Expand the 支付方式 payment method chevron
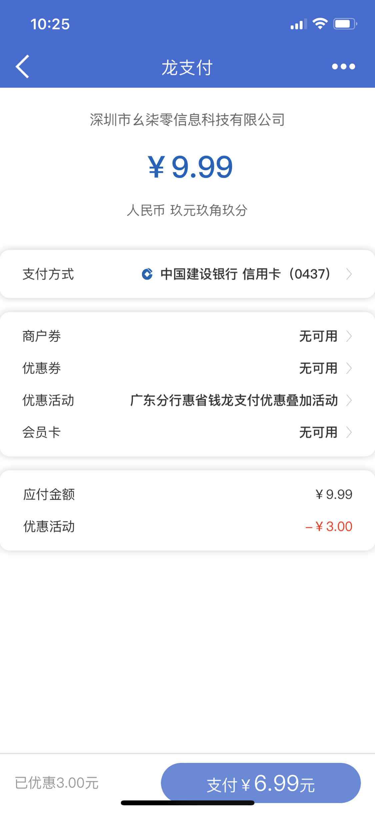This screenshot has height=813, width=375. click(349, 274)
